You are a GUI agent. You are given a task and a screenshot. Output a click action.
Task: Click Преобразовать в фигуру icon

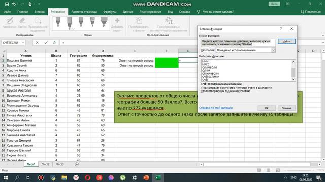(x=139, y=20)
